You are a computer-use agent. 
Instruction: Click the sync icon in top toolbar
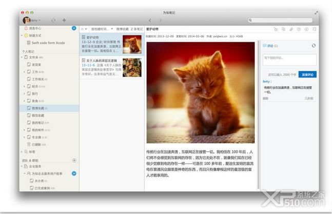tap(53, 20)
